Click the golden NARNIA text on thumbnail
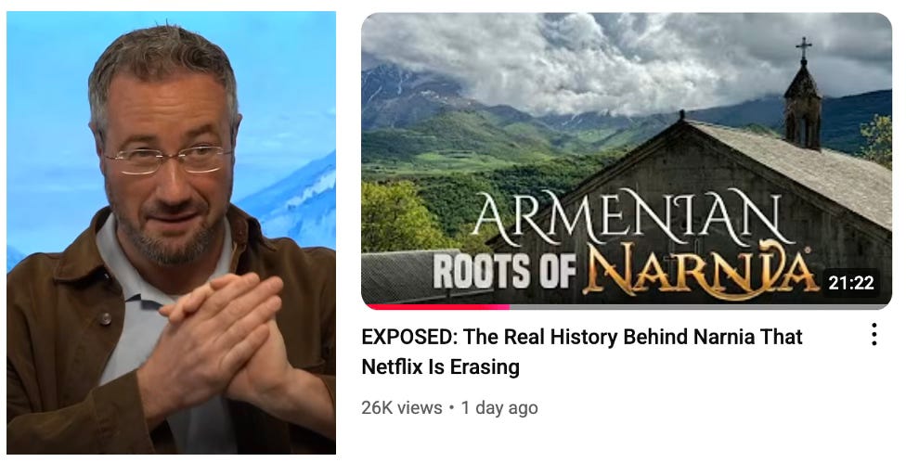The image size is (906, 475). point(697,268)
